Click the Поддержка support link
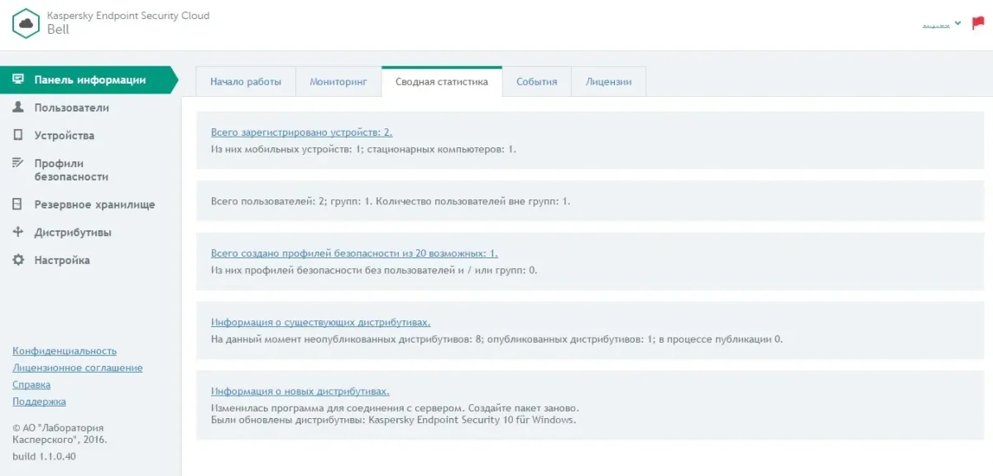 pos(39,401)
